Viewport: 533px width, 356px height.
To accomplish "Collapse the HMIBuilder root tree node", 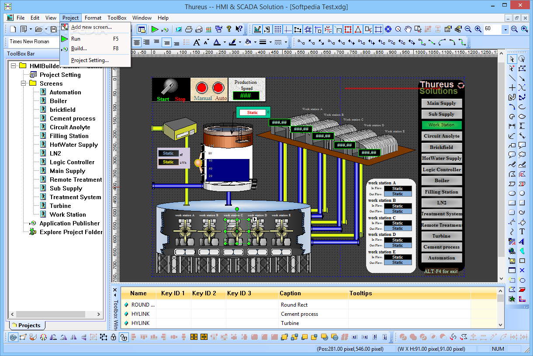I will (13, 66).
